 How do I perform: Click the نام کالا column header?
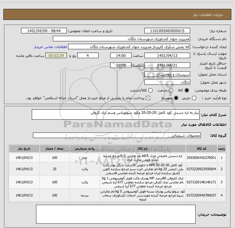pos(143,148)
